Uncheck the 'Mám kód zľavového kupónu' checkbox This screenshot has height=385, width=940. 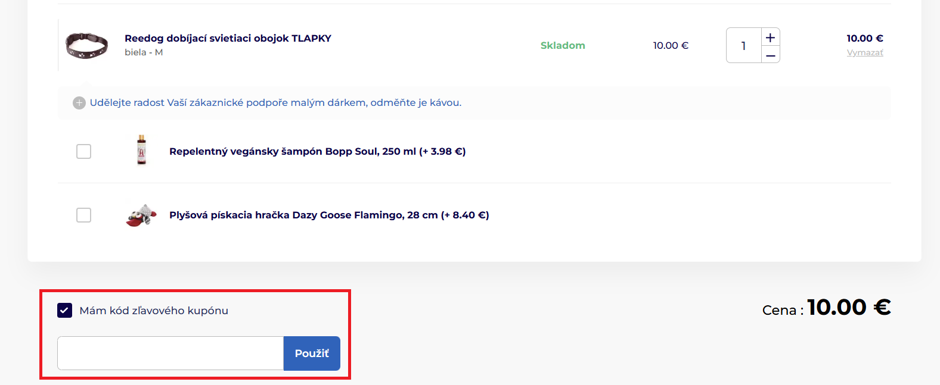click(x=65, y=310)
